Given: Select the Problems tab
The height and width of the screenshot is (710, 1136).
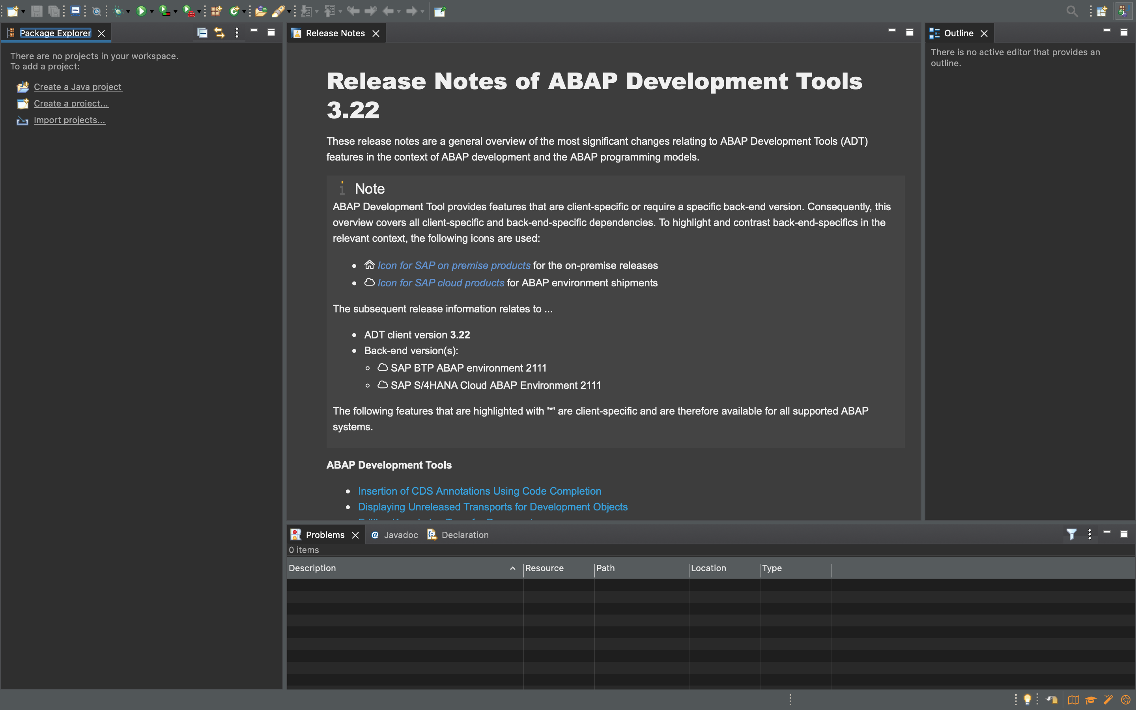Looking at the screenshot, I should (x=325, y=535).
